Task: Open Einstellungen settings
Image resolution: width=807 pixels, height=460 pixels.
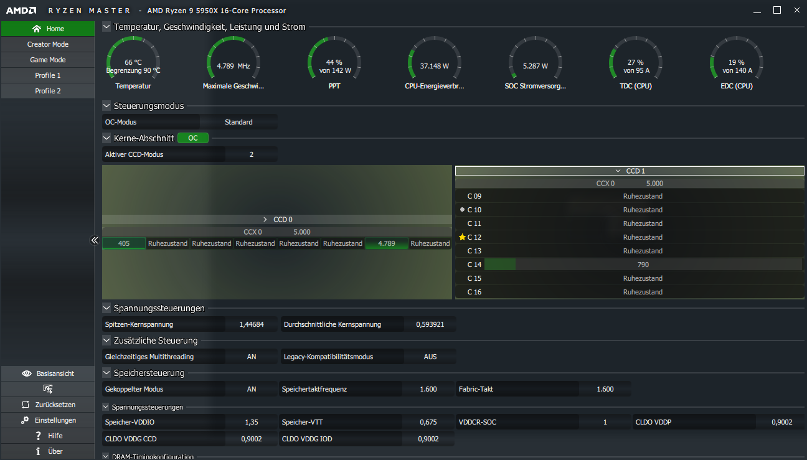Action: (47, 420)
